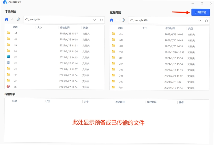Select remote folder icon of .oss row
Viewport: 214px width, 145px height.
pyautogui.click(x=113, y=45)
